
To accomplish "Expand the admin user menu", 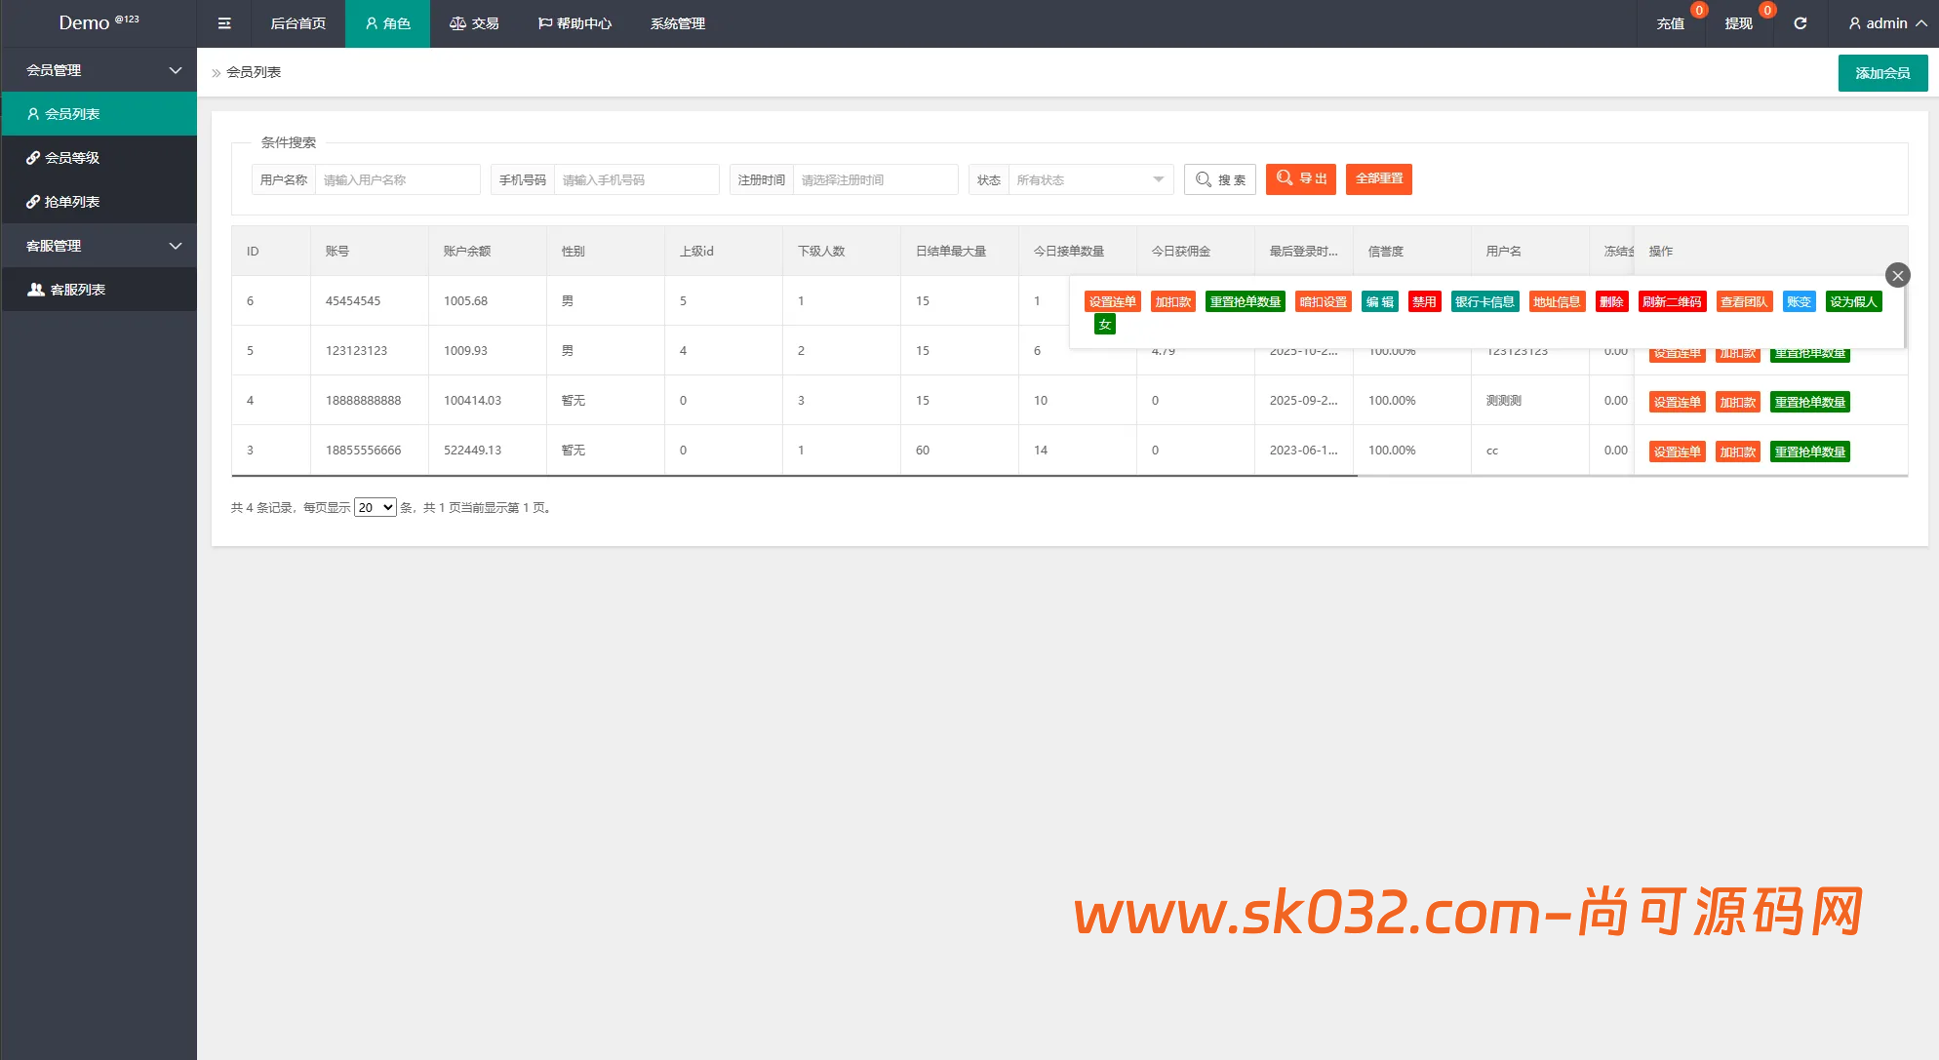I will (1886, 23).
